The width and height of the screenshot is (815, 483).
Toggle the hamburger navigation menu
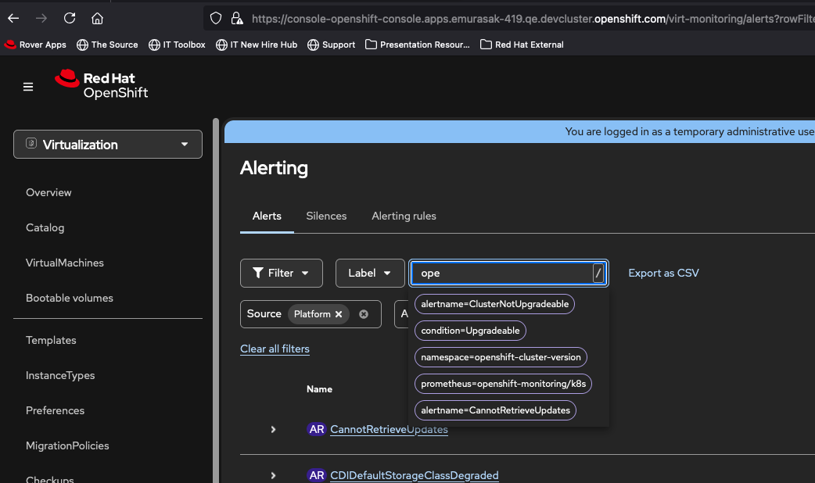(28, 87)
